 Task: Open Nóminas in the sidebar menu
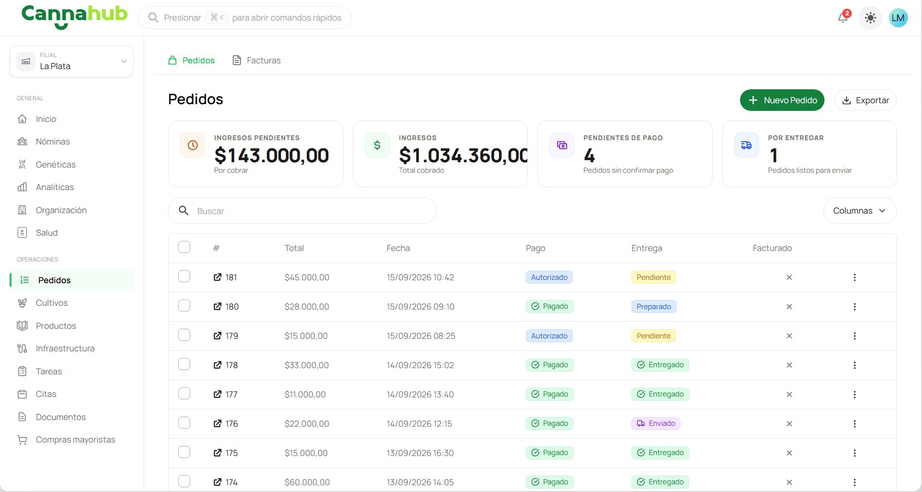[x=72, y=142]
